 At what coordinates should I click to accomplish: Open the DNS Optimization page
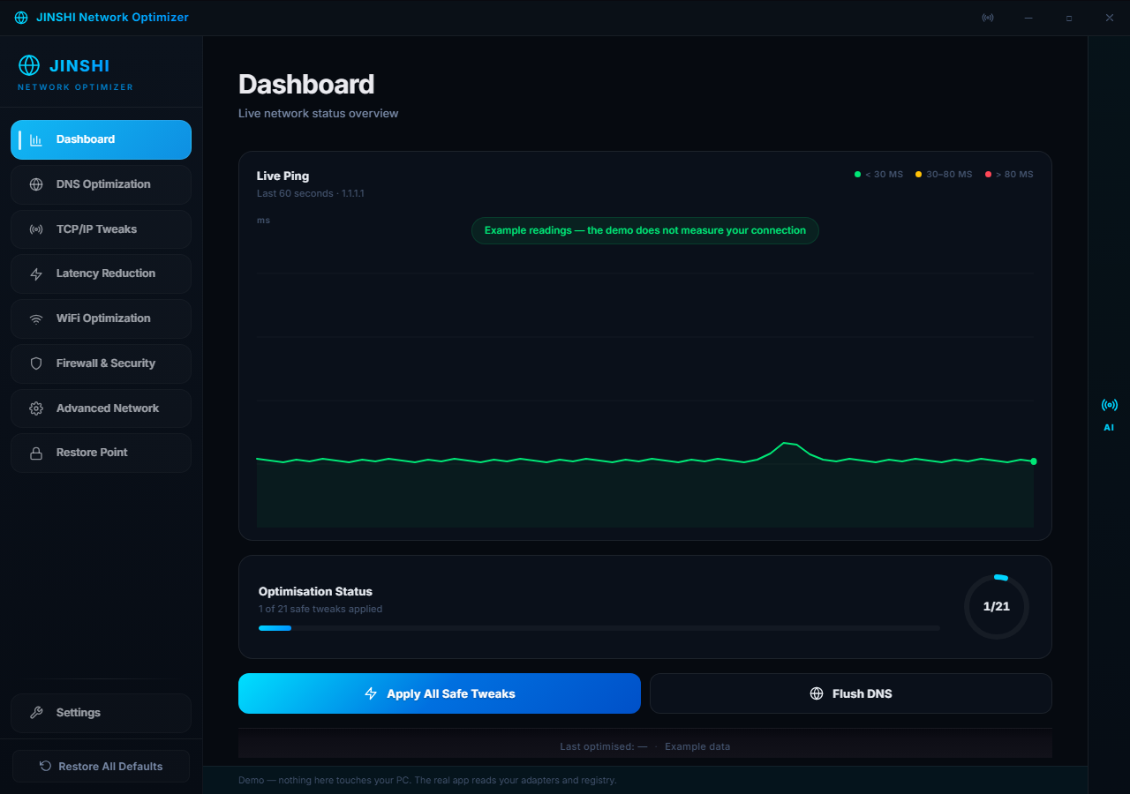tap(101, 184)
